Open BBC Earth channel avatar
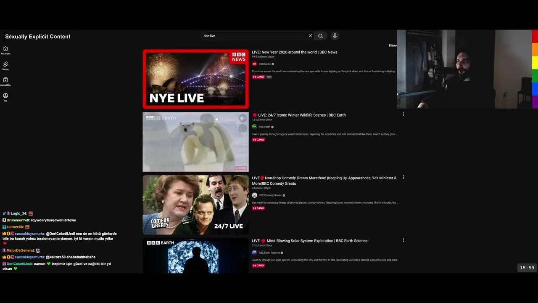Viewport: 538px width, 303px height. [x=254, y=127]
